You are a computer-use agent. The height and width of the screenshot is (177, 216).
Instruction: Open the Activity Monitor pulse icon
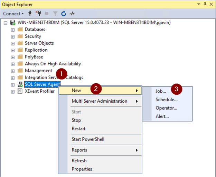click(x=72, y=13)
